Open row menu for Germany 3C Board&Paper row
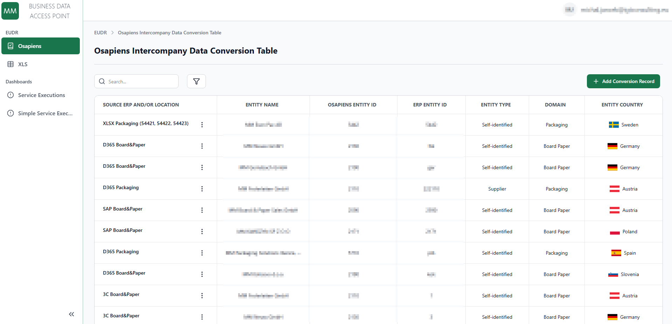The height and width of the screenshot is (324, 672). [202, 317]
